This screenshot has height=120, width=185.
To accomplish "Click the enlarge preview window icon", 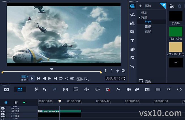I will click(x=124, y=71).
